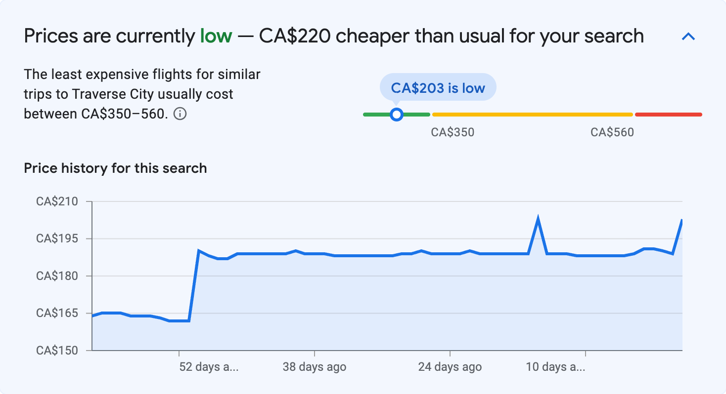
Task: Click the CA$350 label under the range bar
Action: (453, 132)
